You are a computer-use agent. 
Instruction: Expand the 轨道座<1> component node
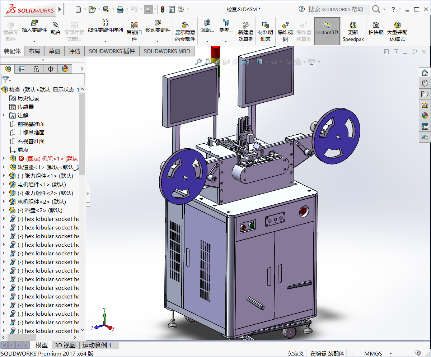pos(4,167)
